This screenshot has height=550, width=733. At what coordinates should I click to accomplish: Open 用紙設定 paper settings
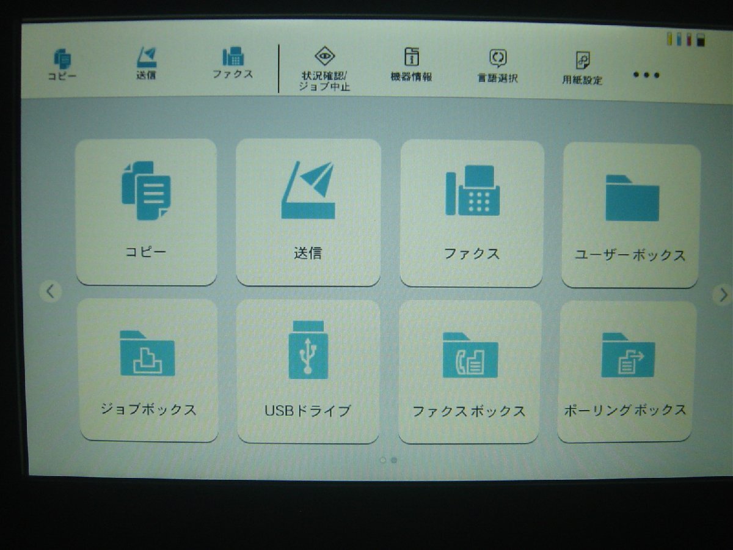582,68
